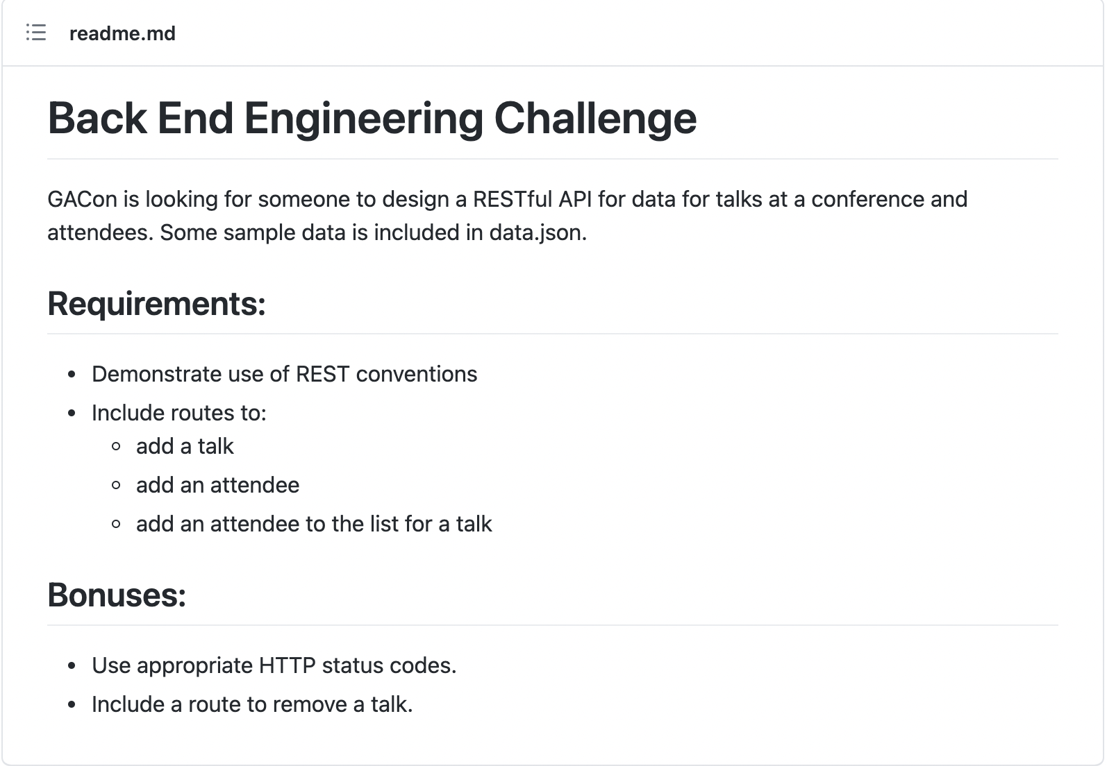
Task: Click the readme.md file name
Action: click(122, 33)
